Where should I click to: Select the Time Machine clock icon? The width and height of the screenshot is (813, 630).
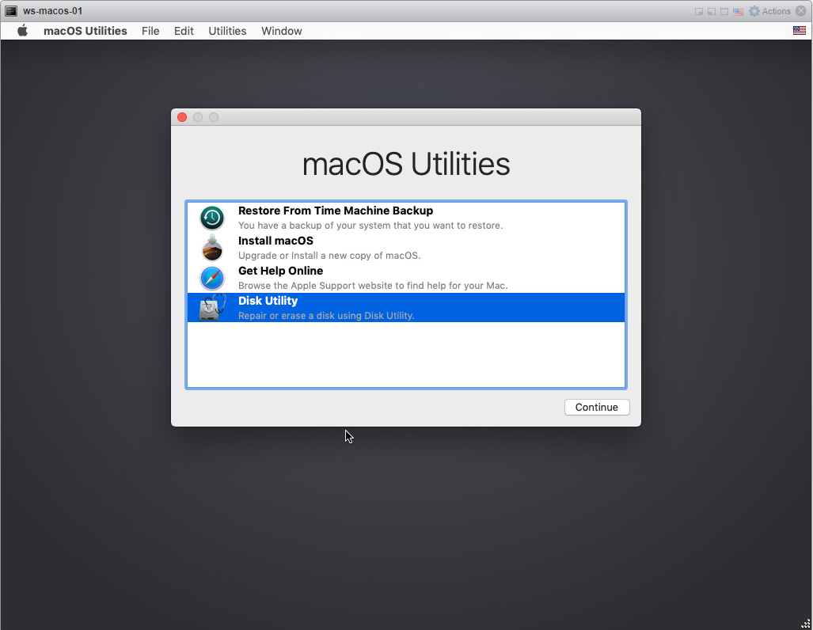[212, 218]
